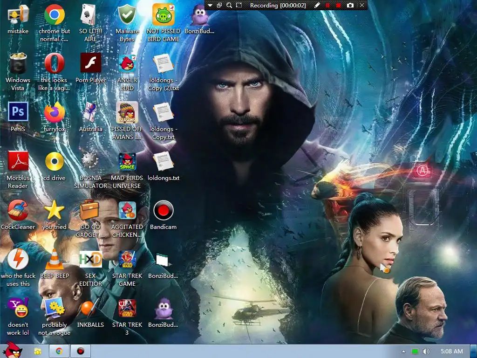477x358 pixels.
Task: Launch the 'CockCleaner' CCleaner icon
Action: pos(18,210)
